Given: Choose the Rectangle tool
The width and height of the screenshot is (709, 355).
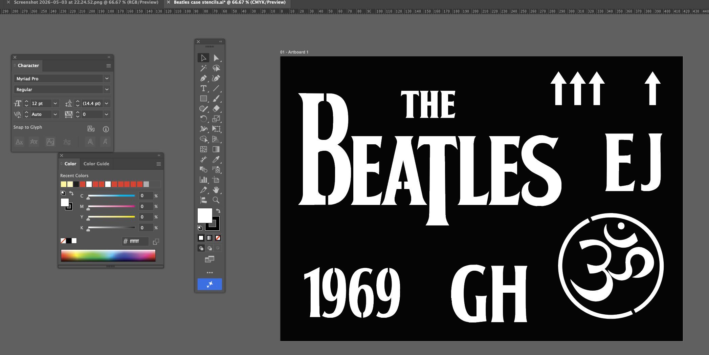Looking at the screenshot, I should pyautogui.click(x=203, y=99).
